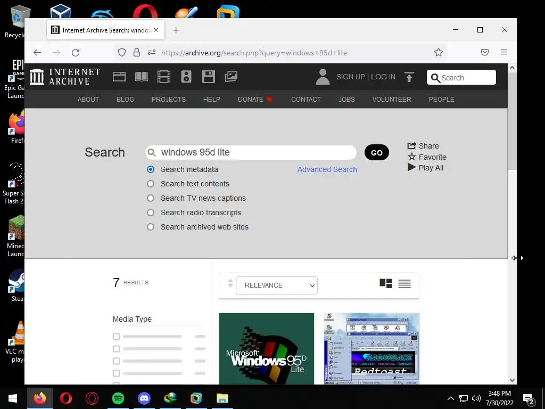Click the Upload arrow icon
This screenshot has width=545, height=409.
[x=409, y=77]
